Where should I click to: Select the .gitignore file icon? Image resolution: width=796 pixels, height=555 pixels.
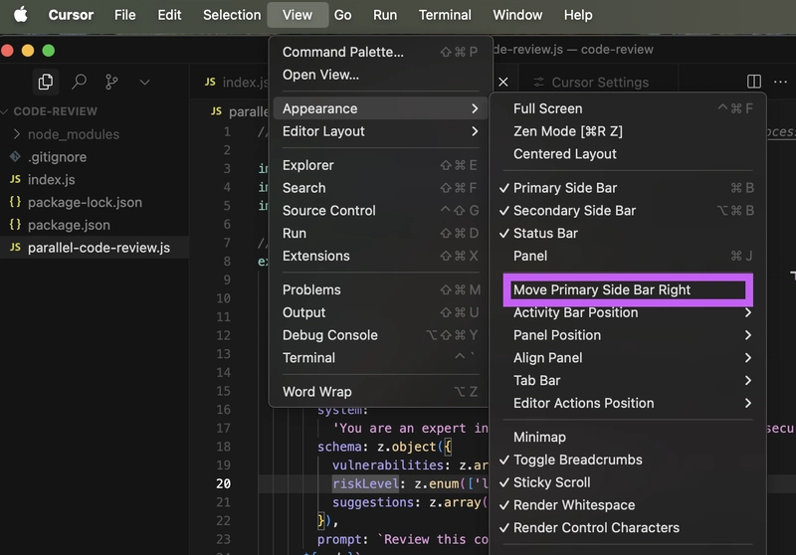[x=15, y=157]
